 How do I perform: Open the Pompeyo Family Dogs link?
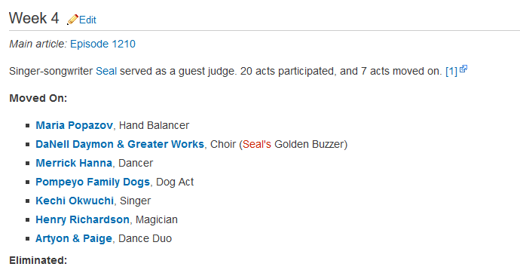(93, 182)
